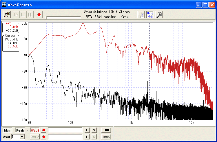Click the S save button for OVL1
The width and height of the screenshot is (217, 142).
click(x=94, y=130)
